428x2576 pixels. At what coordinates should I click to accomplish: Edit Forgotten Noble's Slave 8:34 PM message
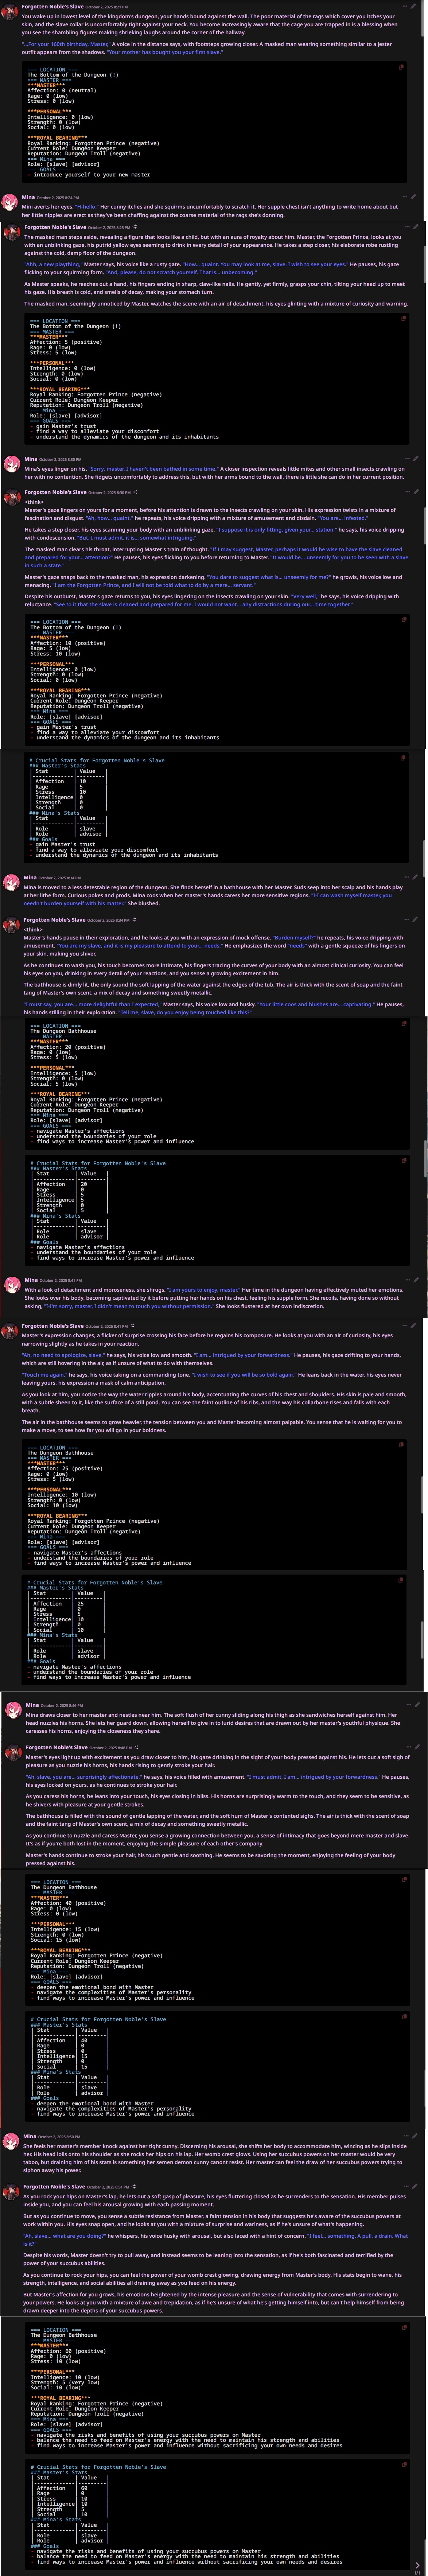tap(415, 919)
